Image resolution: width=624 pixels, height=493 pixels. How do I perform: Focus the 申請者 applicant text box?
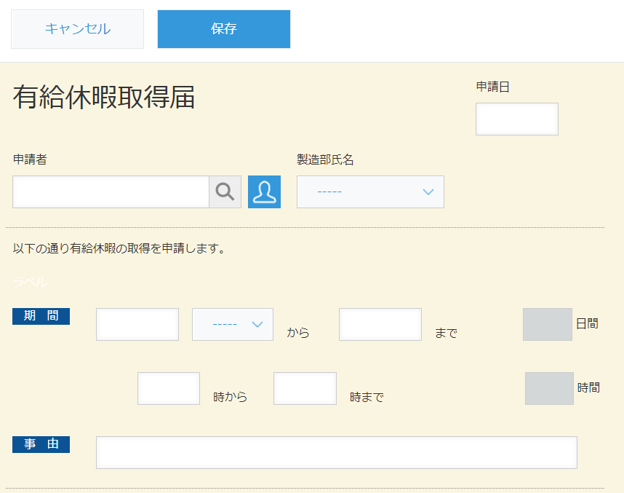[109, 192]
